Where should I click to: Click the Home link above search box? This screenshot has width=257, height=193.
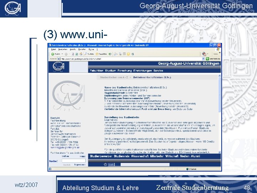pyautogui.click(x=82, y=157)
